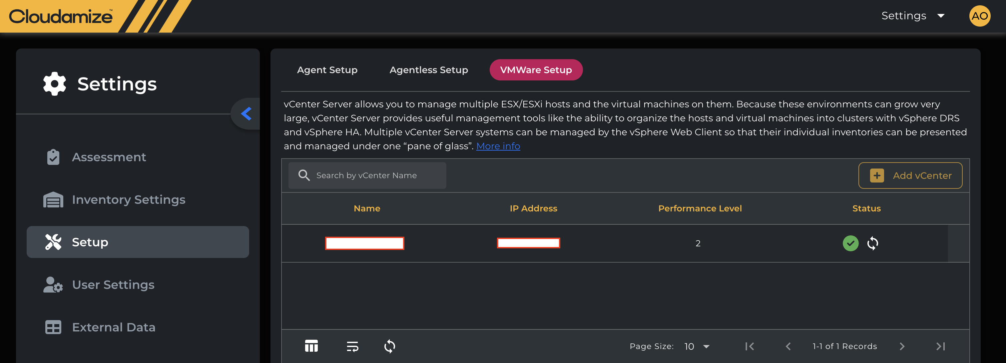This screenshot has height=363, width=1006.
Task: Switch to the Agent Setup tab
Action: [x=327, y=70]
